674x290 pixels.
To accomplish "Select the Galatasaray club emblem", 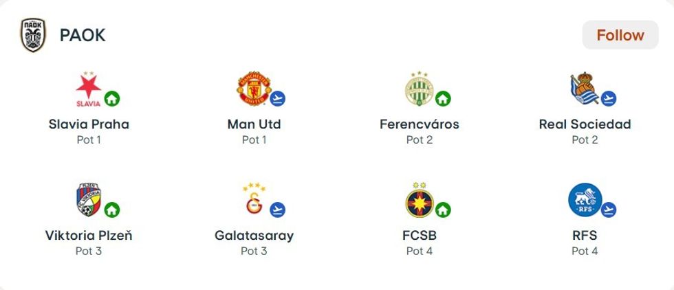I will [253, 200].
